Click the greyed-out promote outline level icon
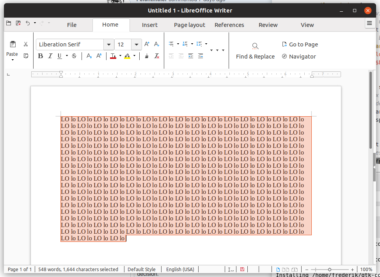The image size is (380, 277). pos(181,56)
